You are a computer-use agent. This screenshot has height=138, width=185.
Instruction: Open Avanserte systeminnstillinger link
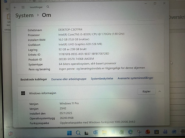click(135, 78)
